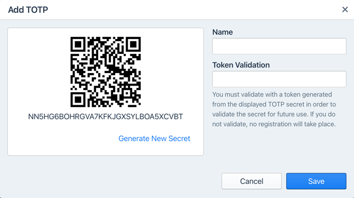354x198 pixels.
Task: Click the QR code's bottom-left finder square
Action: pyautogui.click(x=78, y=99)
